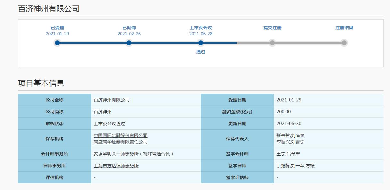The image size is (390, 190).
Task: Click the 评估机构 header cell
Action: click(x=55, y=177)
